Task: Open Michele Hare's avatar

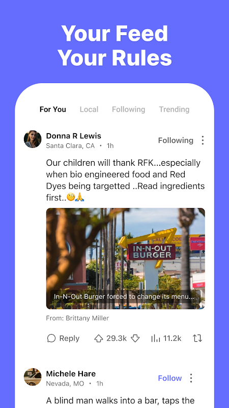Action: coord(33,377)
